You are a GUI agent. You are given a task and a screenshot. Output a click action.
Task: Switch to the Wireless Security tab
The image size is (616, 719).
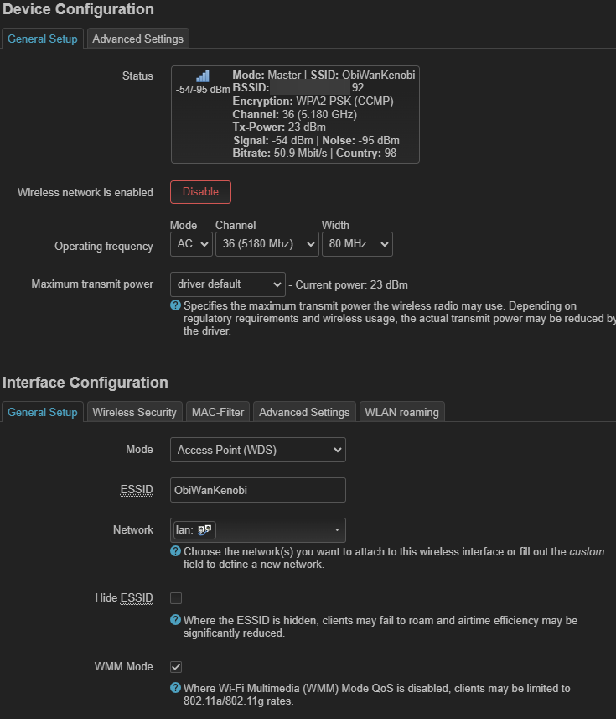click(134, 412)
